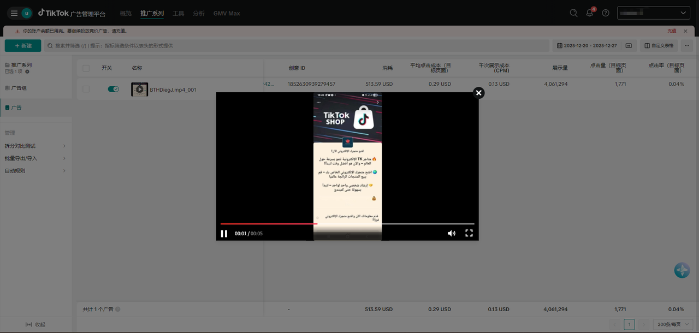Click the VS compare dates icon
Image resolution: width=699 pixels, height=333 pixels.
(629, 46)
